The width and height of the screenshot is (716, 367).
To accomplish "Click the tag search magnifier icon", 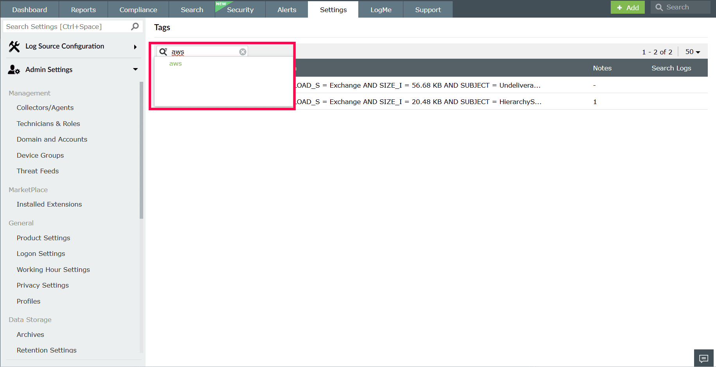I will (x=163, y=52).
